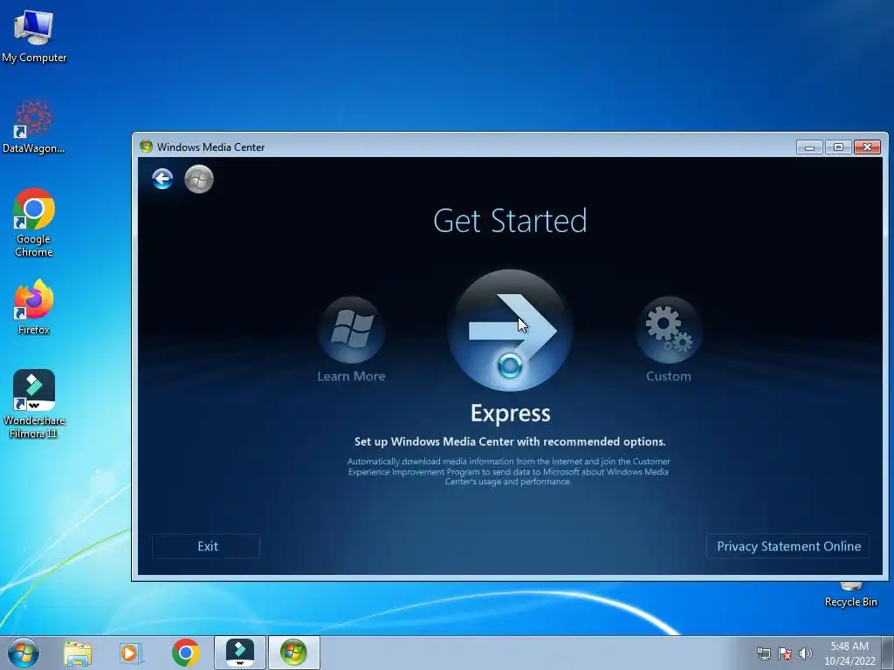Click the Get Started heading
Screen dimensions: 894x670
510,221
